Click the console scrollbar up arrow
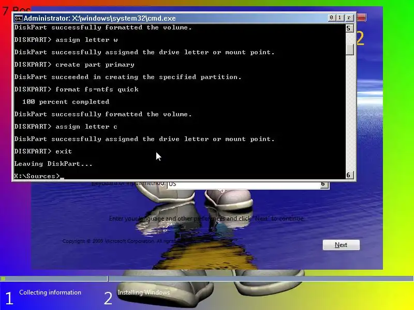414x310 pixels. pyautogui.click(x=350, y=28)
